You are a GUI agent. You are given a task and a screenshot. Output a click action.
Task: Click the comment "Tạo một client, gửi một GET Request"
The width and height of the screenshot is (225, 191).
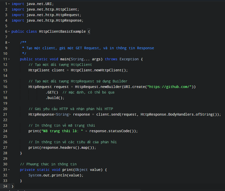click(x=63, y=48)
